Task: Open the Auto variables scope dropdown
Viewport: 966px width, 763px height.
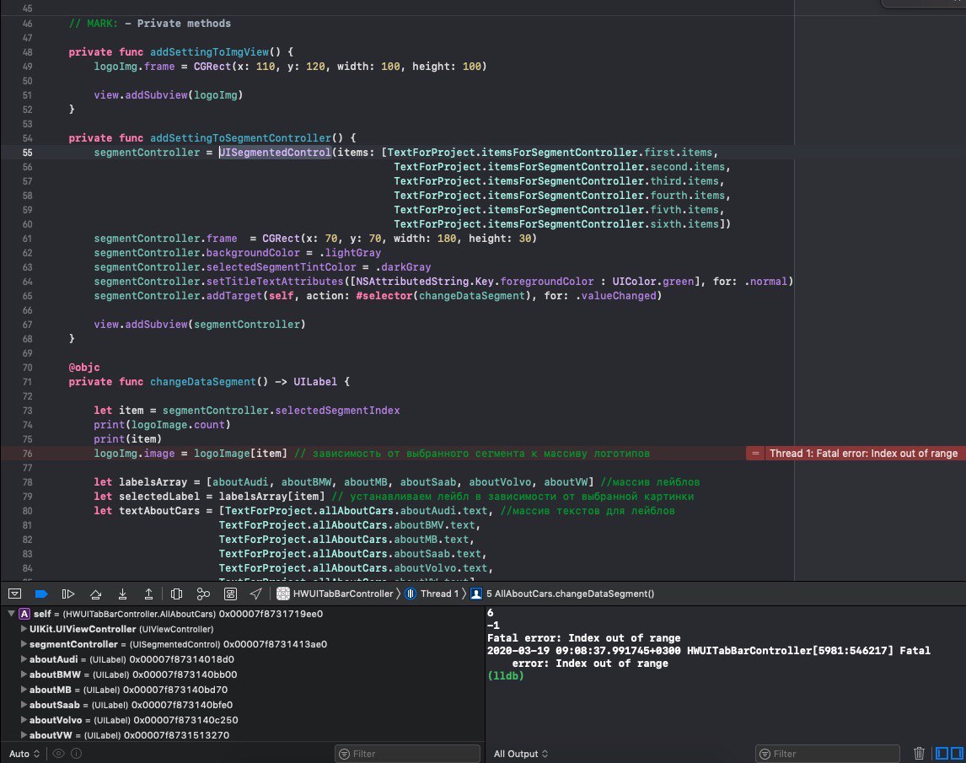Action: (24, 754)
